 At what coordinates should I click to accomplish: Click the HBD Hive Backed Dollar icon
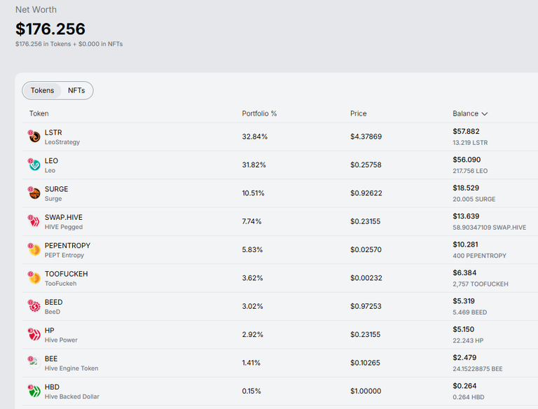click(x=34, y=391)
